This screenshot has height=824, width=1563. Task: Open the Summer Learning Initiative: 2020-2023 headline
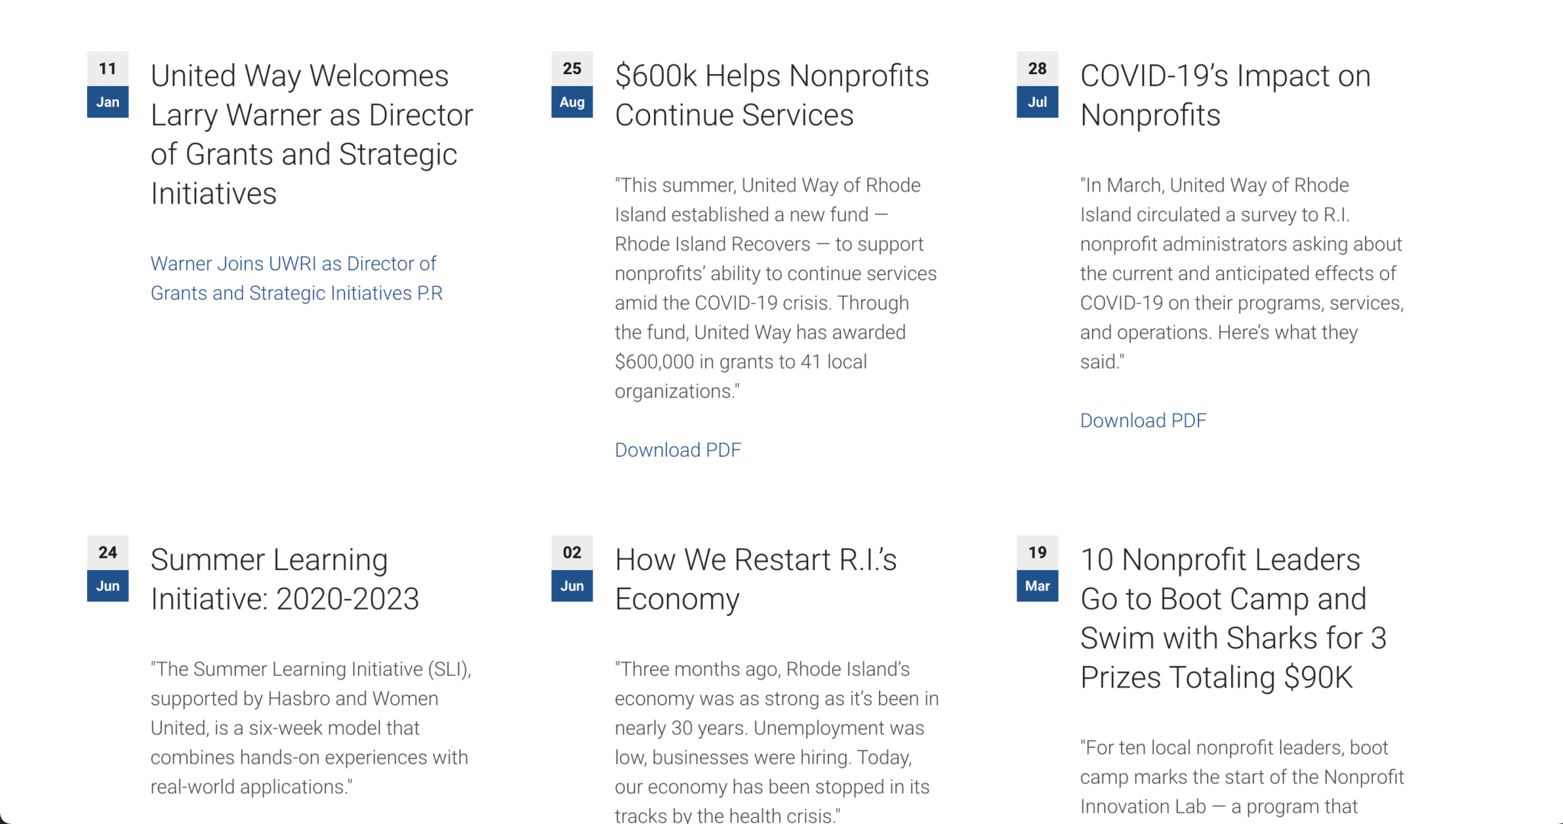point(285,579)
